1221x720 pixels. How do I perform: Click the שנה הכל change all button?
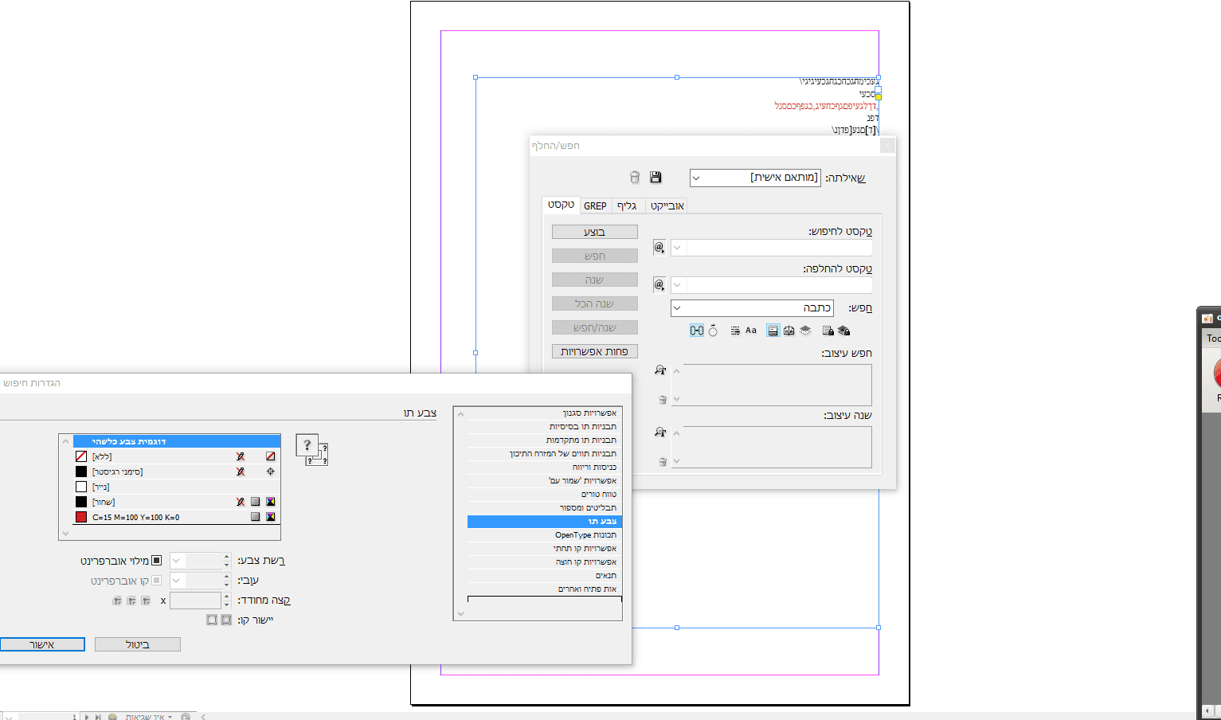click(x=595, y=303)
